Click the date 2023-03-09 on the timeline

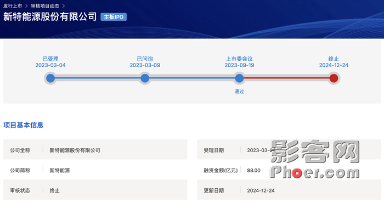coord(145,65)
